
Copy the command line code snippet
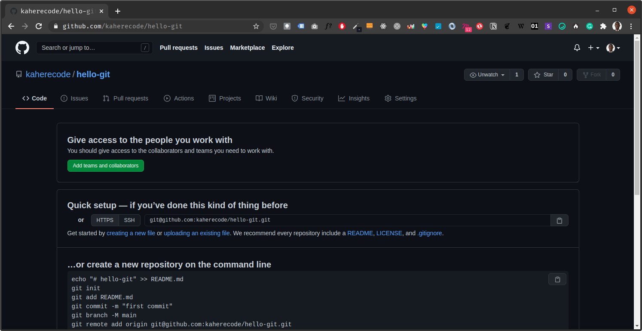557,279
